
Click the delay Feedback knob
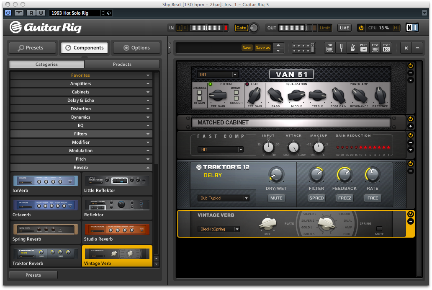pyautogui.click(x=344, y=175)
